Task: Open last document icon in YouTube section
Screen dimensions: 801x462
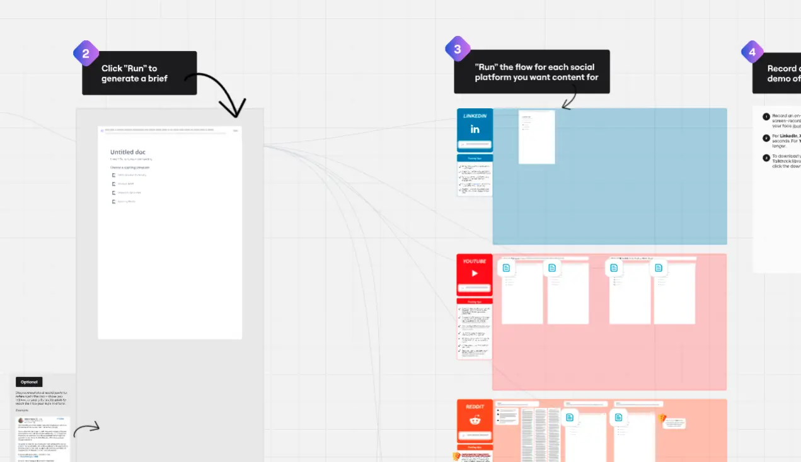Action: coord(659,268)
